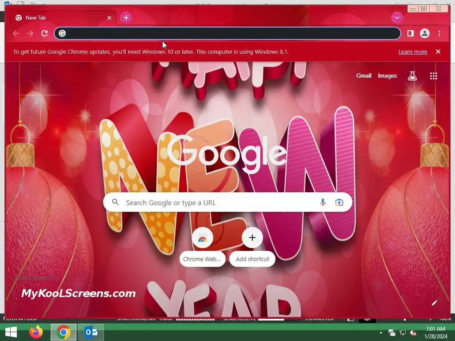Open Chrome's three-dot menu
This screenshot has height=341, width=455.
click(x=439, y=33)
